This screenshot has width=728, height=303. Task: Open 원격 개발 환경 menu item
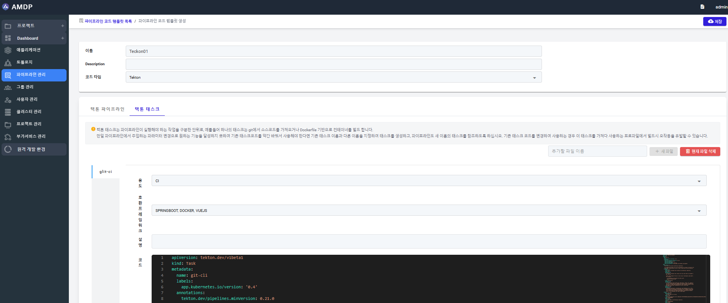pyautogui.click(x=34, y=149)
